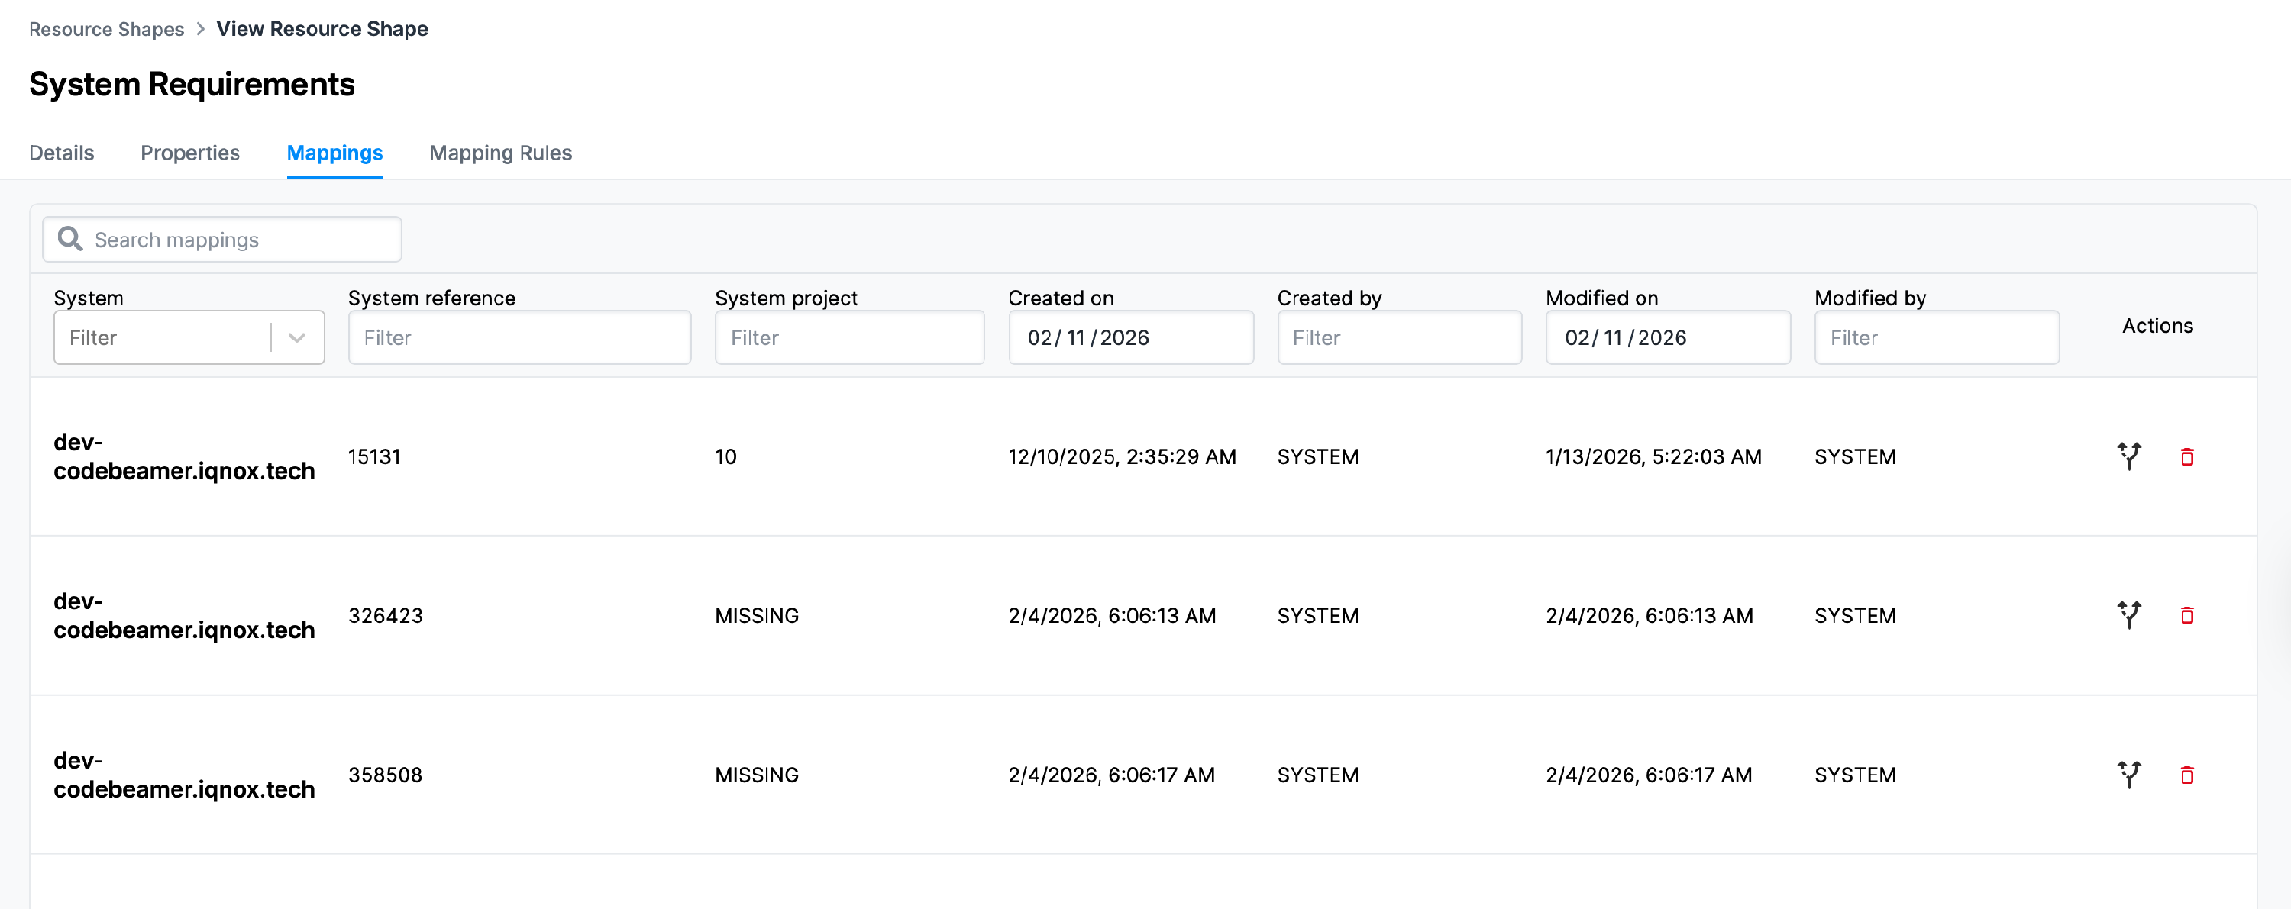Click the merge icon for reference 358508
The image size is (2291, 909).
[2128, 774]
